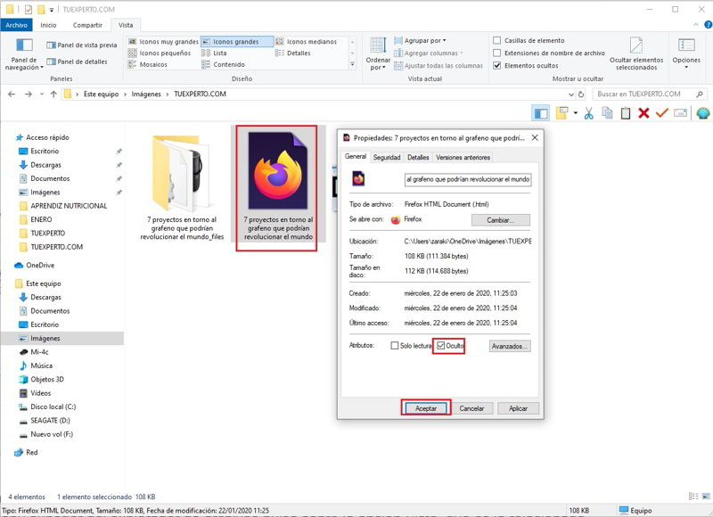Switch to the Seguridad tab in Propiedades
The width and height of the screenshot is (713, 517).
point(387,158)
